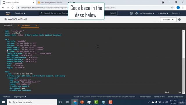This screenshot has width=186, height=105.
Task: Open the Chrome profile avatar
Action: tap(178, 8)
